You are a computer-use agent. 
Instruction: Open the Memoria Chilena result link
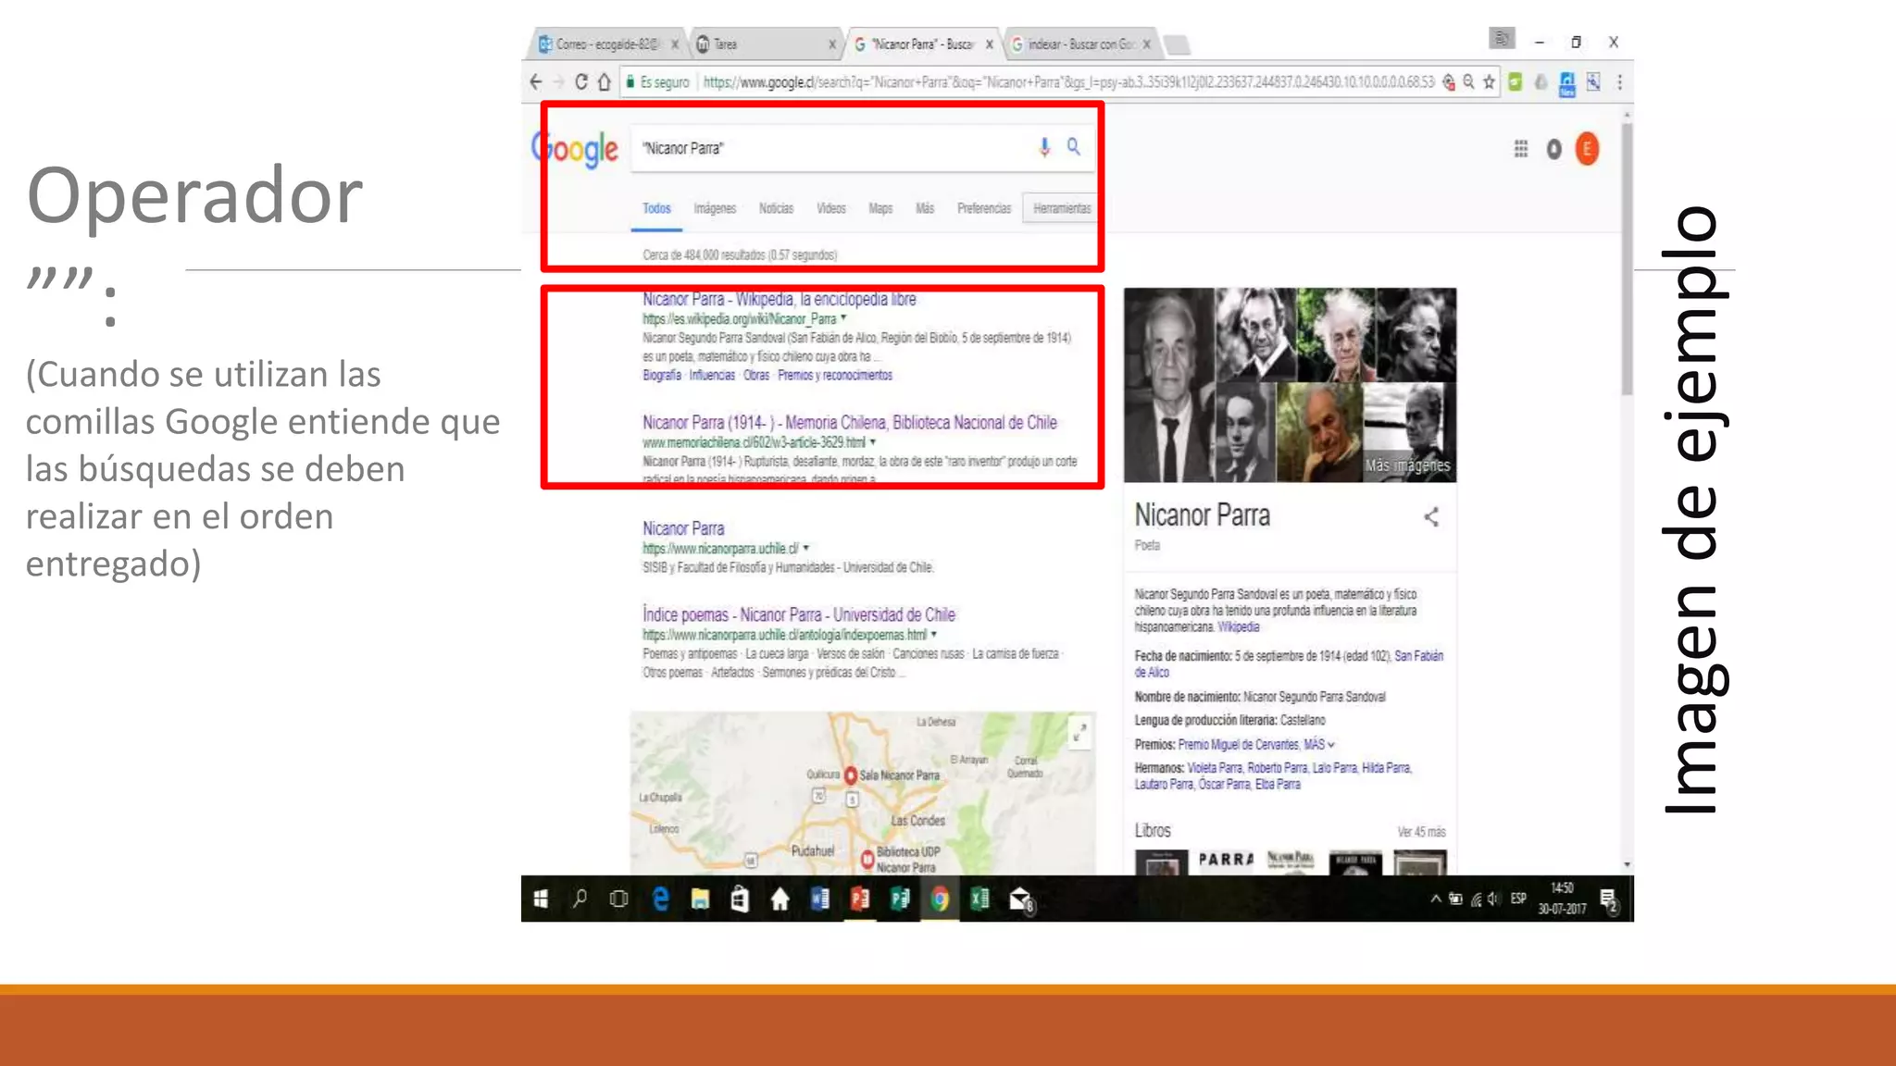(x=850, y=422)
